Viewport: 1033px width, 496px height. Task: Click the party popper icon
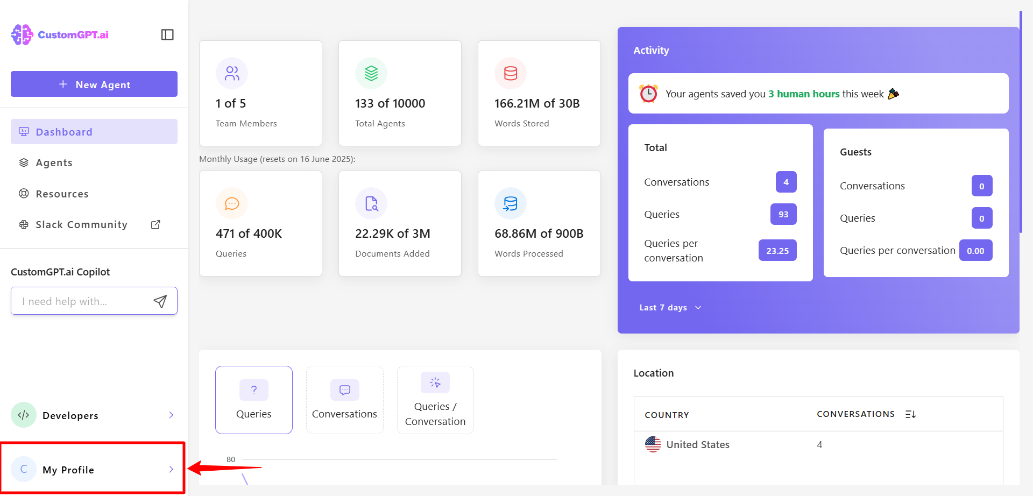893,94
